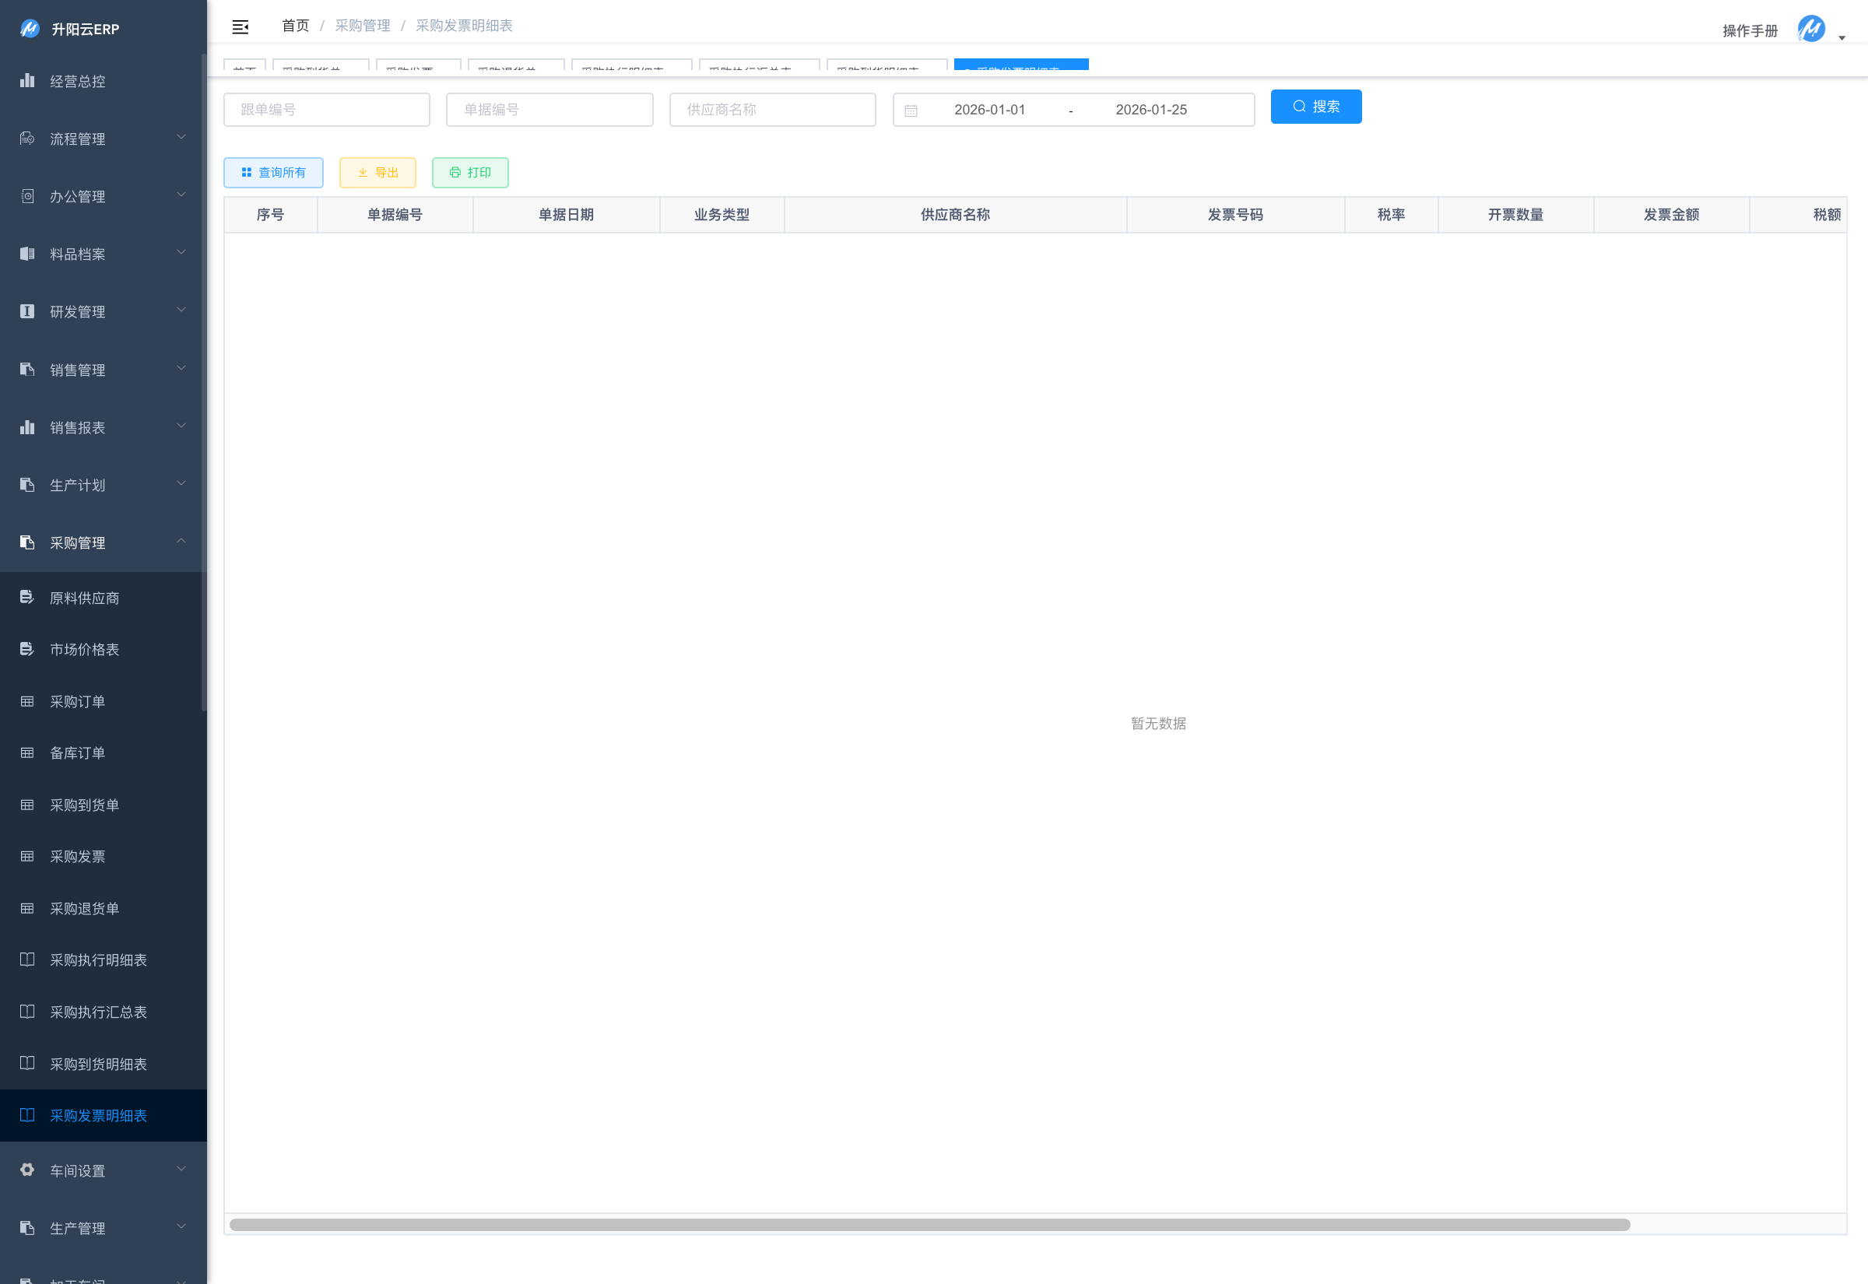Collapse the 采购管理 menu chevron
The width and height of the screenshot is (1868, 1284).
[x=181, y=542]
